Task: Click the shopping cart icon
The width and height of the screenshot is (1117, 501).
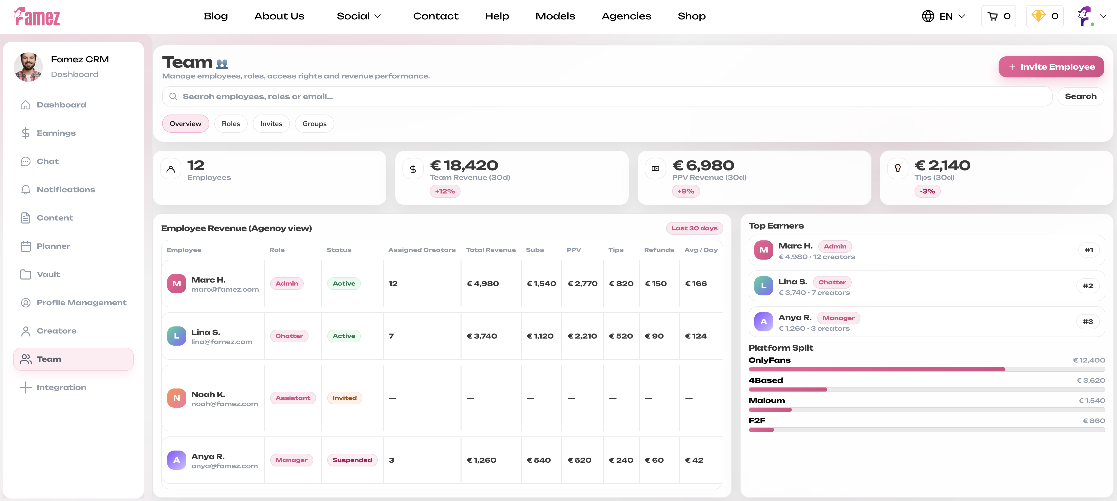Action: [993, 16]
